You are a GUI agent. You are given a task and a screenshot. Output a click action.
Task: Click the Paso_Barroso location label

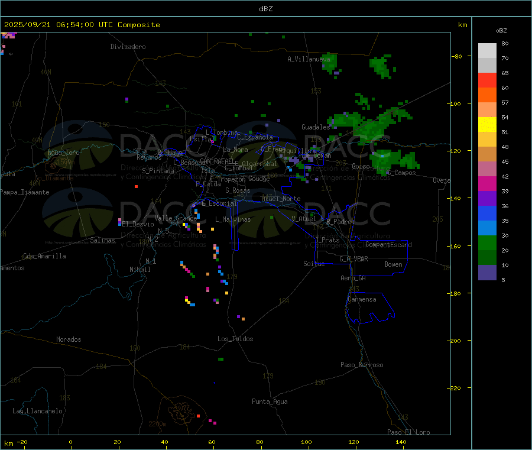pyautogui.click(x=362, y=365)
